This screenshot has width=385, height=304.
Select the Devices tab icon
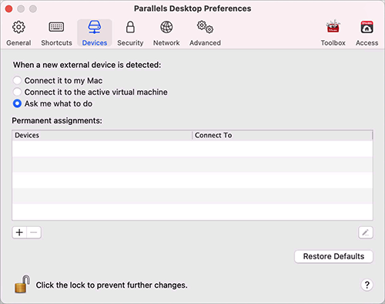coord(95,33)
